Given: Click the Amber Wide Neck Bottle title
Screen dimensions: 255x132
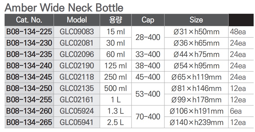Looking at the screenshot, I should coord(64,7).
